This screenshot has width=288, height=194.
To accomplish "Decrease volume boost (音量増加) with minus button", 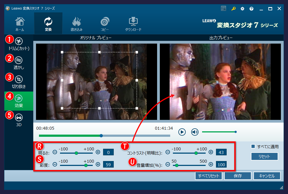I will coord(168,164).
